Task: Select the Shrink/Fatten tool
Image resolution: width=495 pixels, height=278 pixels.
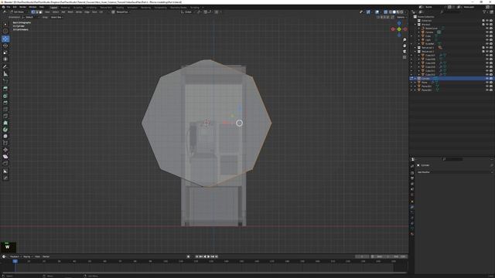Action: click(5, 150)
